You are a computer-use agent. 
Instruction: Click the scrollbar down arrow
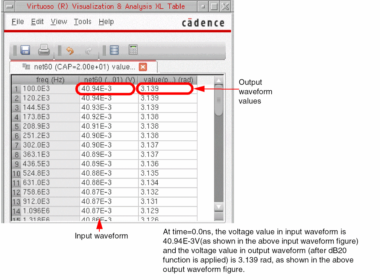click(x=219, y=207)
